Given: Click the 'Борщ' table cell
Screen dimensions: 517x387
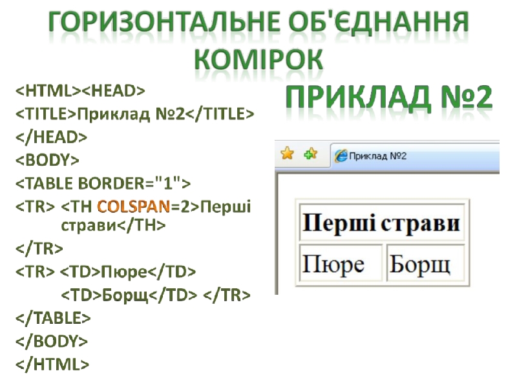Looking at the screenshot, I should pyautogui.click(x=425, y=263).
